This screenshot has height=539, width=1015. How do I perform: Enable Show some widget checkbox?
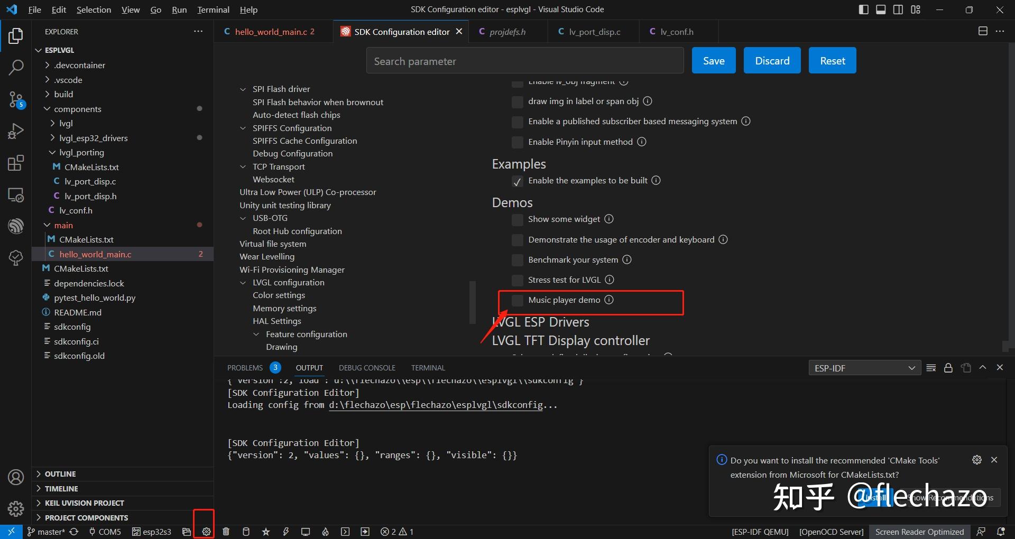pos(518,219)
